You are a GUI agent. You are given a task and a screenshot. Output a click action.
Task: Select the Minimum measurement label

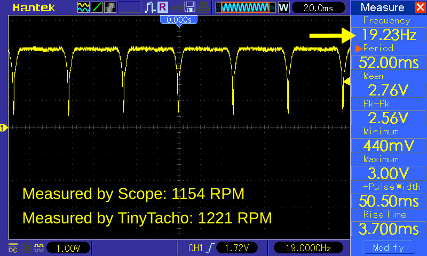pyautogui.click(x=381, y=132)
